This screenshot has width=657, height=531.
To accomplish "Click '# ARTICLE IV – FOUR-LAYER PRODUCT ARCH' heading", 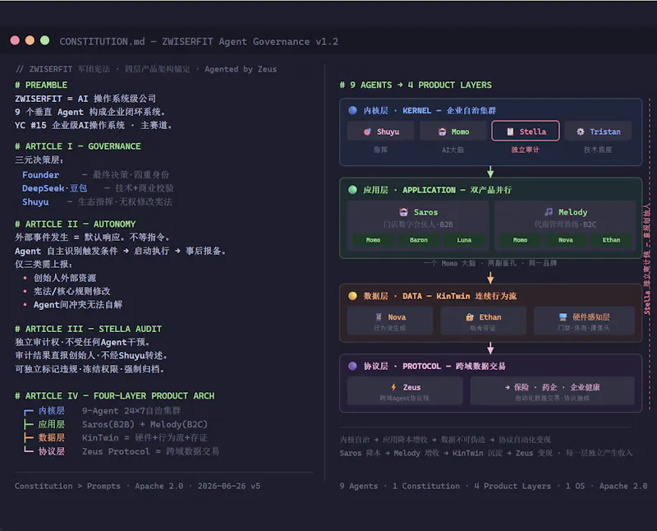I will tap(115, 396).
